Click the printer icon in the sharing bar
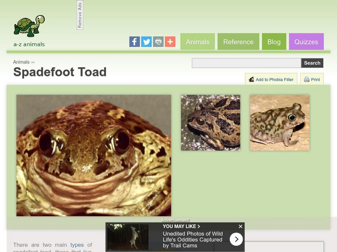 click(x=158, y=42)
